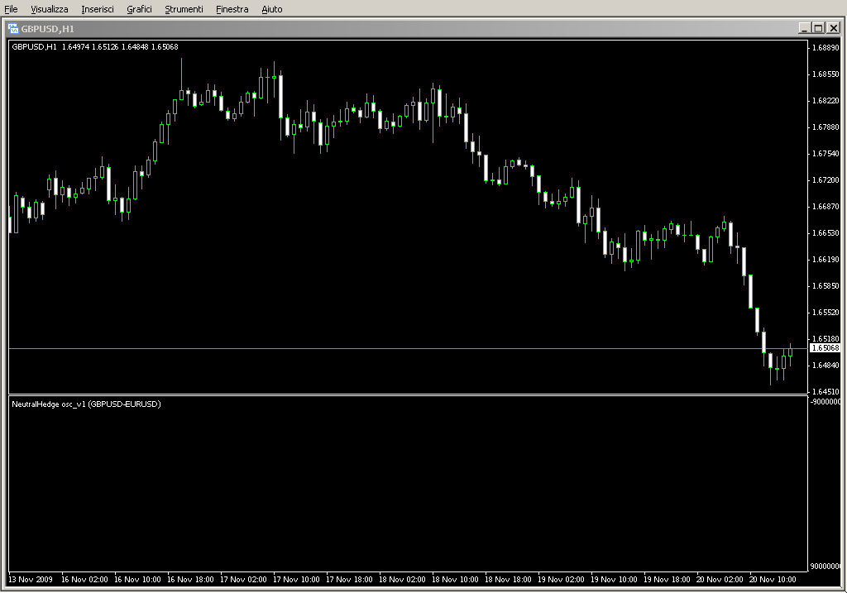This screenshot has width=847, height=593.
Task: Click the 1.68220 price scale label
Action: click(x=826, y=100)
